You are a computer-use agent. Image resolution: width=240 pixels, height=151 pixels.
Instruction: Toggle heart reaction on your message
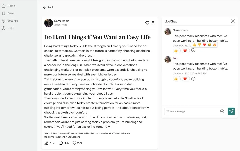186,79
